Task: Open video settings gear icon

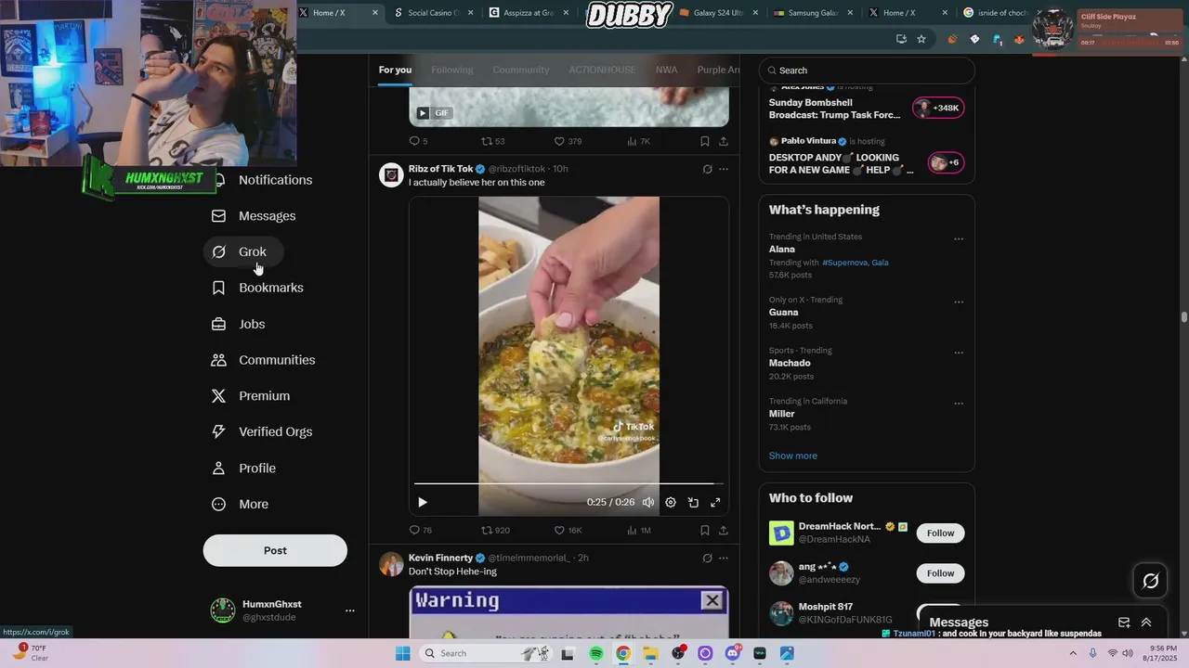Action: [671, 502]
